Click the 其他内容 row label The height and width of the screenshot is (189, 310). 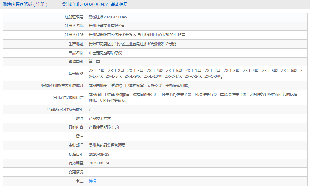click(76, 127)
